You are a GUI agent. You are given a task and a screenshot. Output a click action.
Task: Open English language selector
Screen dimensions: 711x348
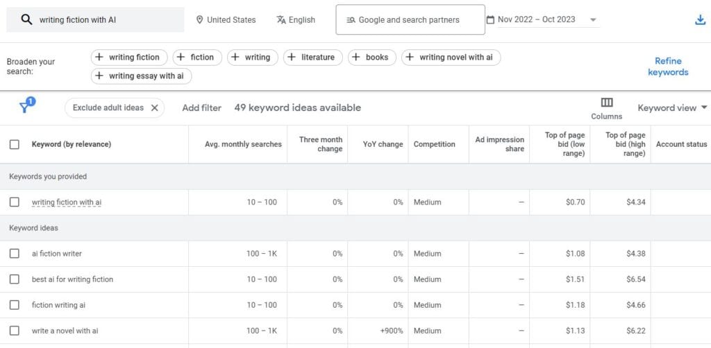pyautogui.click(x=296, y=20)
